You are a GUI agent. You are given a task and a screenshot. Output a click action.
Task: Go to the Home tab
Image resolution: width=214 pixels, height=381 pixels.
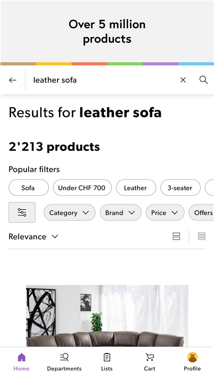click(x=21, y=362)
